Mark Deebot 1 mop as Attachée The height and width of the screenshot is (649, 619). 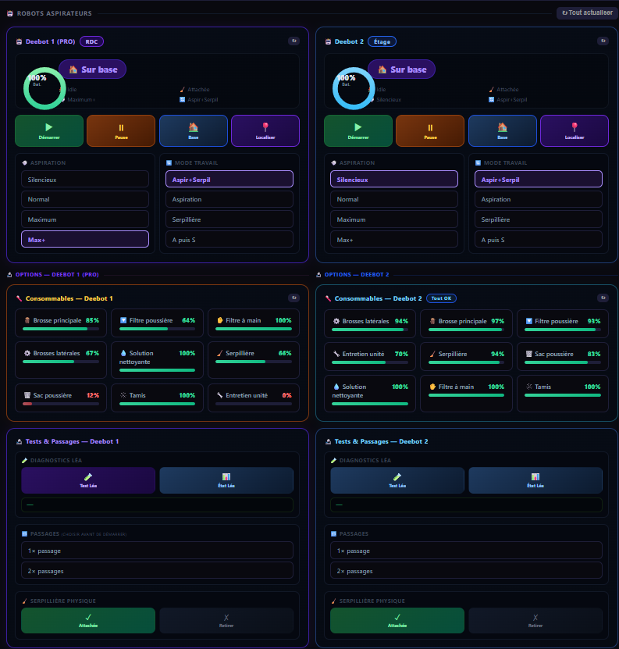(88, 620)
